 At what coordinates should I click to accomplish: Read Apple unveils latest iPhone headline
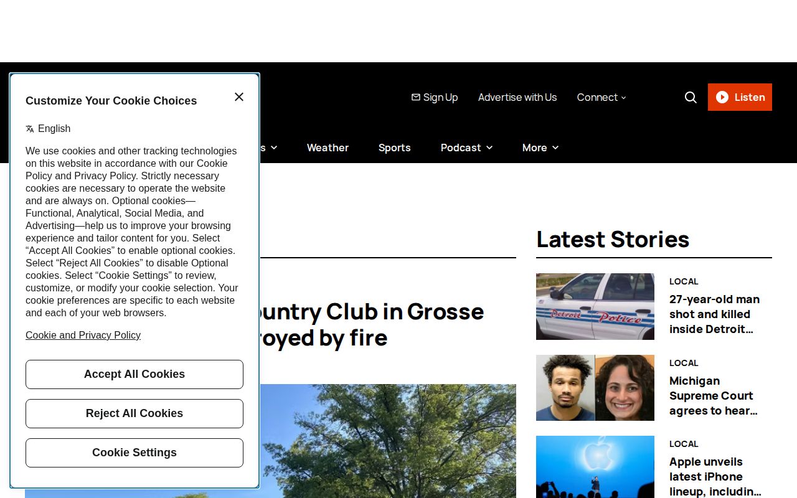pyautogui.click(x=715, y=477)
